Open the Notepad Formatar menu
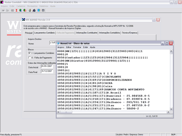The height and width of the screenshot is (136, 182). [77, 47]
